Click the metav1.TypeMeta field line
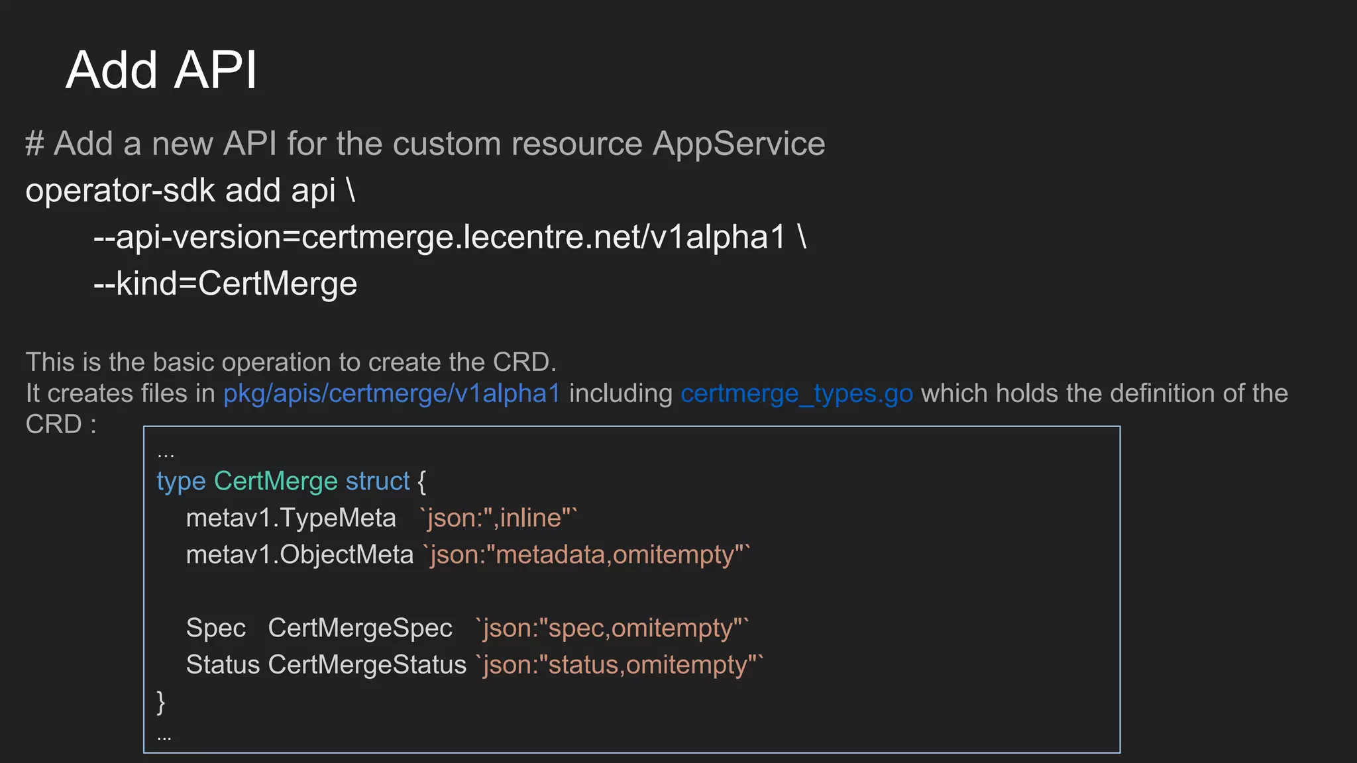The width and height of the screenshot is (1357, 763). (x=382, y=518)
